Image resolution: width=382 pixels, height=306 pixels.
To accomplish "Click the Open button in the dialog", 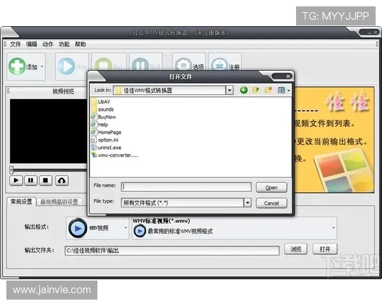I will tap(271, 187).
